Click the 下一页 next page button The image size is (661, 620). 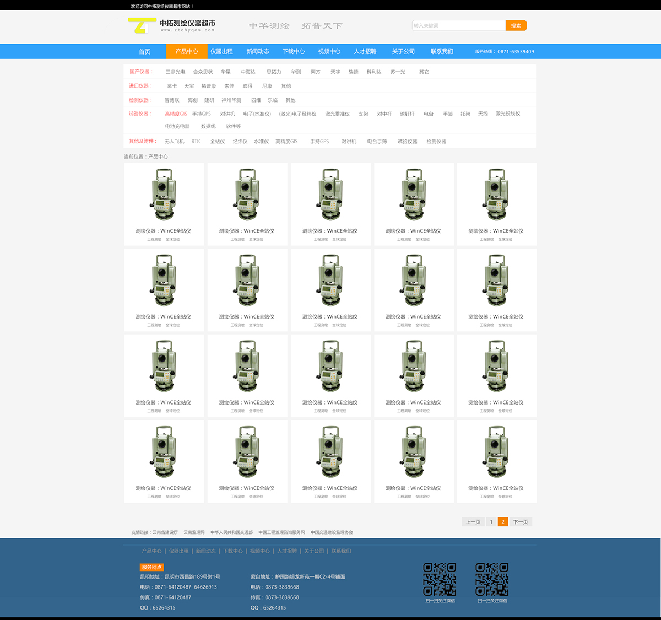521,522
